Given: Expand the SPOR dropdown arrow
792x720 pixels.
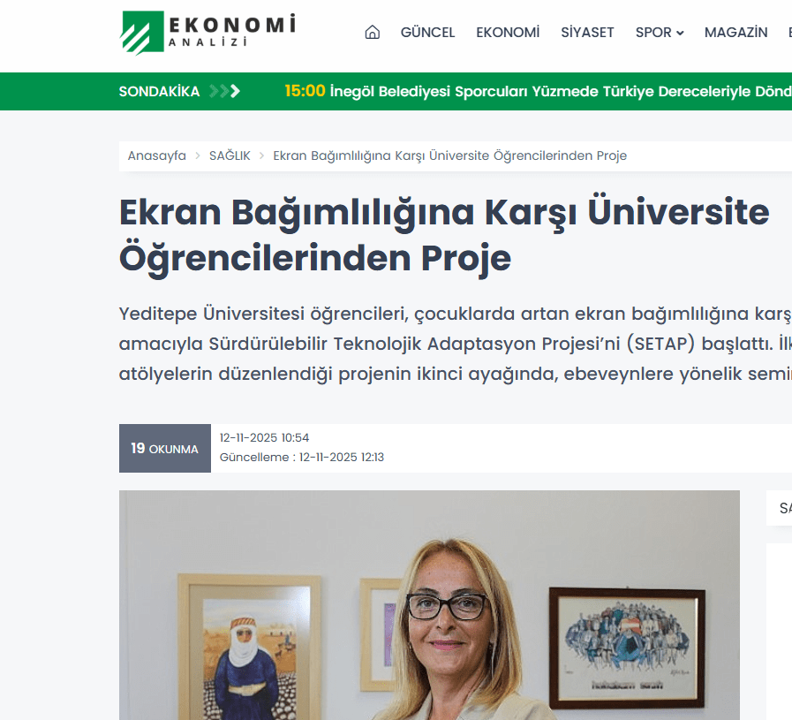Looking at the screenshot, I should tap(680, 33).
